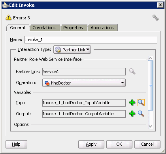Click the Help button

(16, 144)
